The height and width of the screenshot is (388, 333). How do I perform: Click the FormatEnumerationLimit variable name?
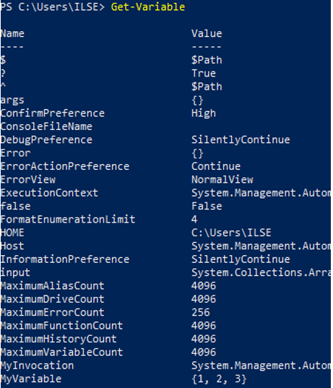(x=68, y=220)
